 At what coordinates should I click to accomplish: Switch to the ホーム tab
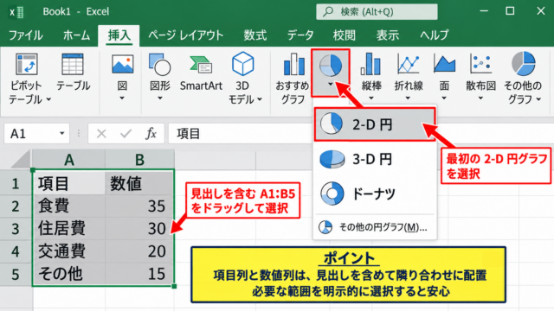tap(76, 35)
